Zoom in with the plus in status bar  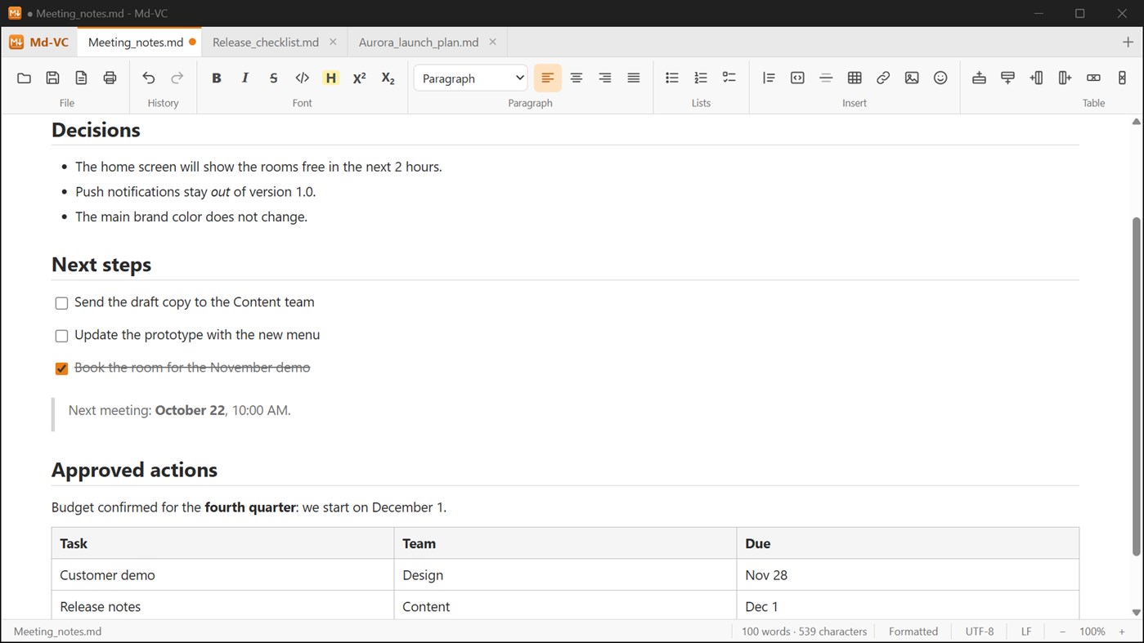click(x=1122, y=632)
